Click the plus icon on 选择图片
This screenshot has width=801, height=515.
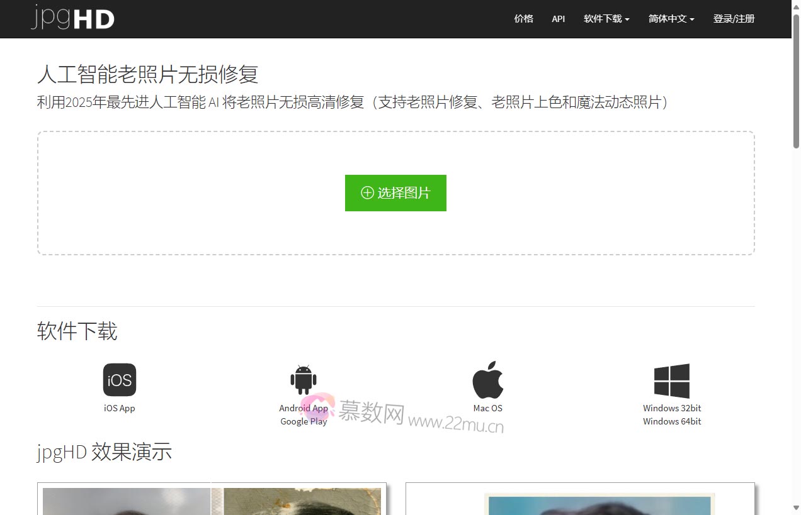pos(367,193)
